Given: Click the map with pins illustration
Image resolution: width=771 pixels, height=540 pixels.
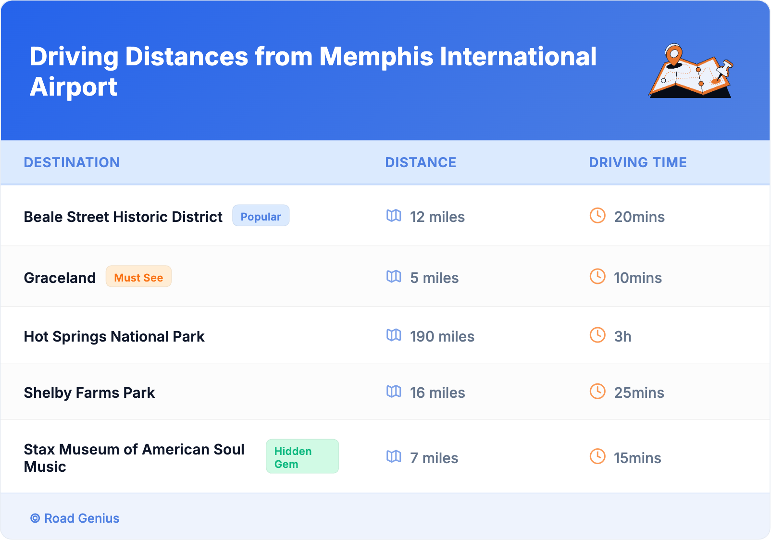Looking at the screenshot, I should tap(690, 71).
